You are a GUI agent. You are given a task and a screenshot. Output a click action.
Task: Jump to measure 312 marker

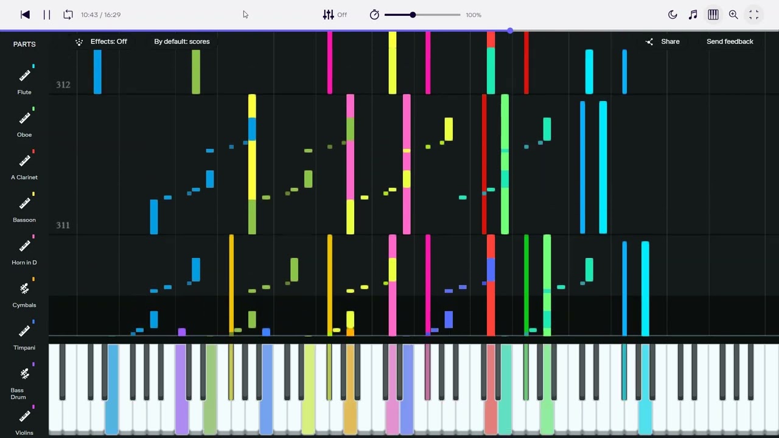point(63,85)
